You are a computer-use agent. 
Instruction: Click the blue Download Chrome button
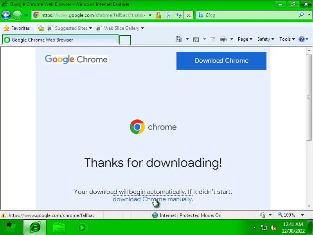[x=221, y=61]
